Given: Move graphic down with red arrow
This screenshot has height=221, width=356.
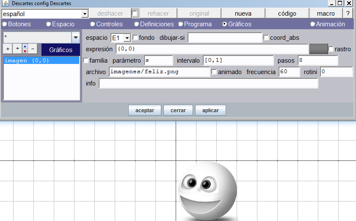Looking at the screenshot, I should (x=25, y=52).
